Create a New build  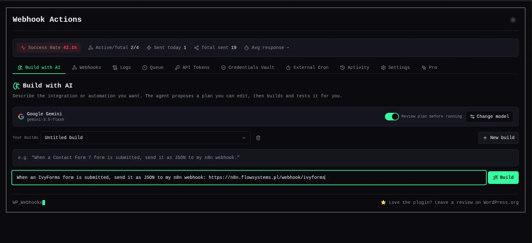point(498,138)
